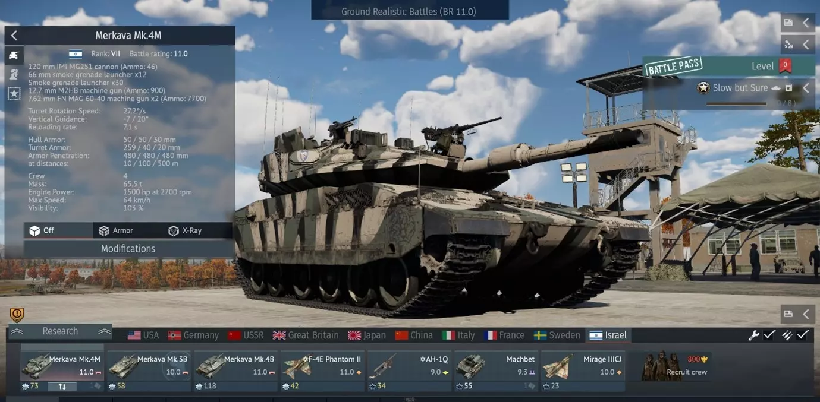
Task: Expand the Slow but Sure task chevron
Action: pyautogui.click(x=806, y=88)
